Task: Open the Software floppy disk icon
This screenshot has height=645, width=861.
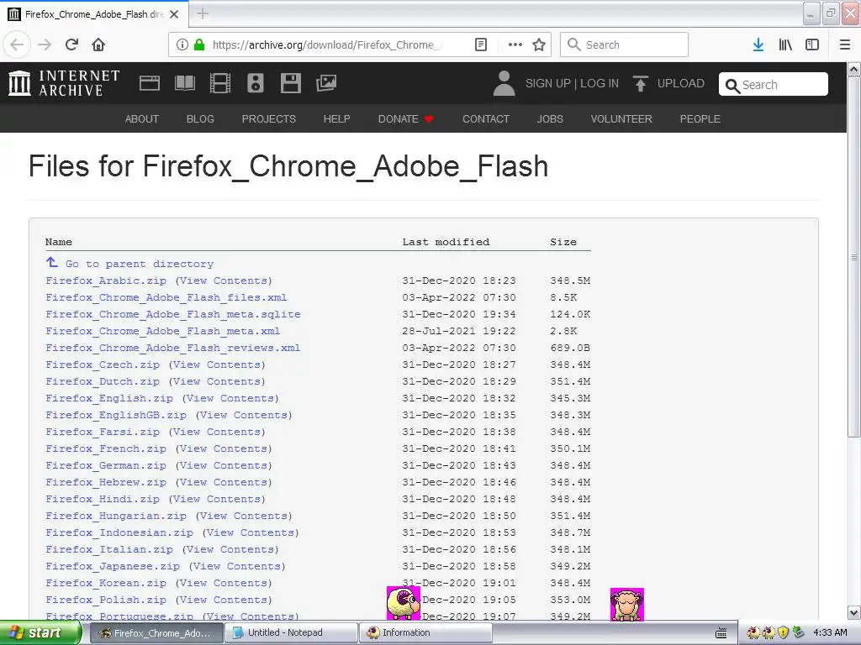Action: coord(290,83)
